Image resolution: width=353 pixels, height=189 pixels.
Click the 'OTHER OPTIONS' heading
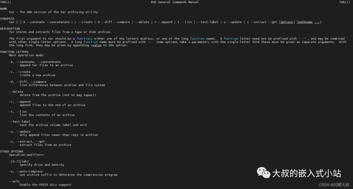point(12,152)
